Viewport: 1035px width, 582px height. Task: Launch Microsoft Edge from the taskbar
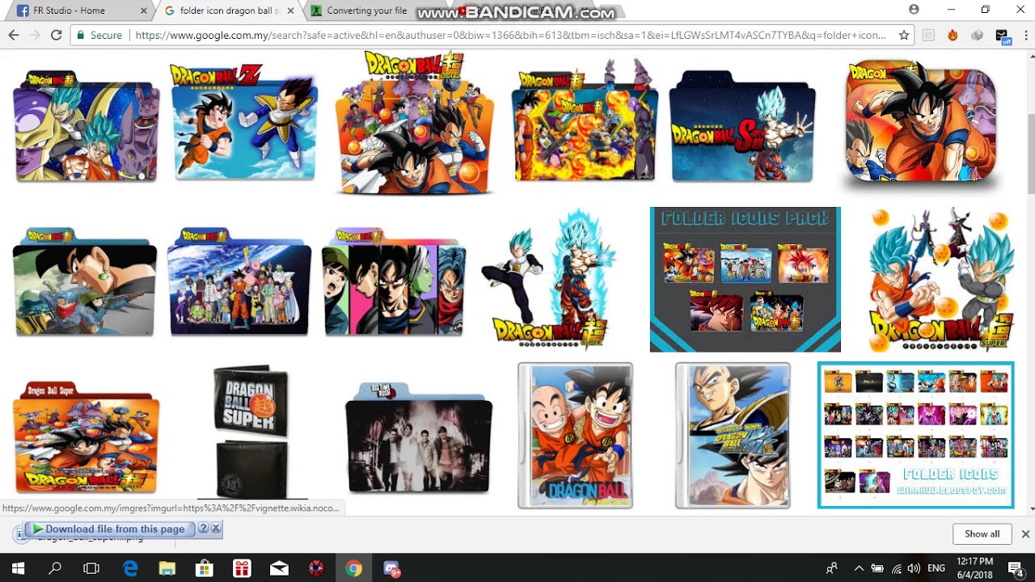coord(130,568)
